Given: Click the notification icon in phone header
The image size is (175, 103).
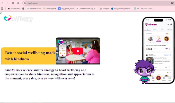Looking at the screenshot, I should [171, 24].
